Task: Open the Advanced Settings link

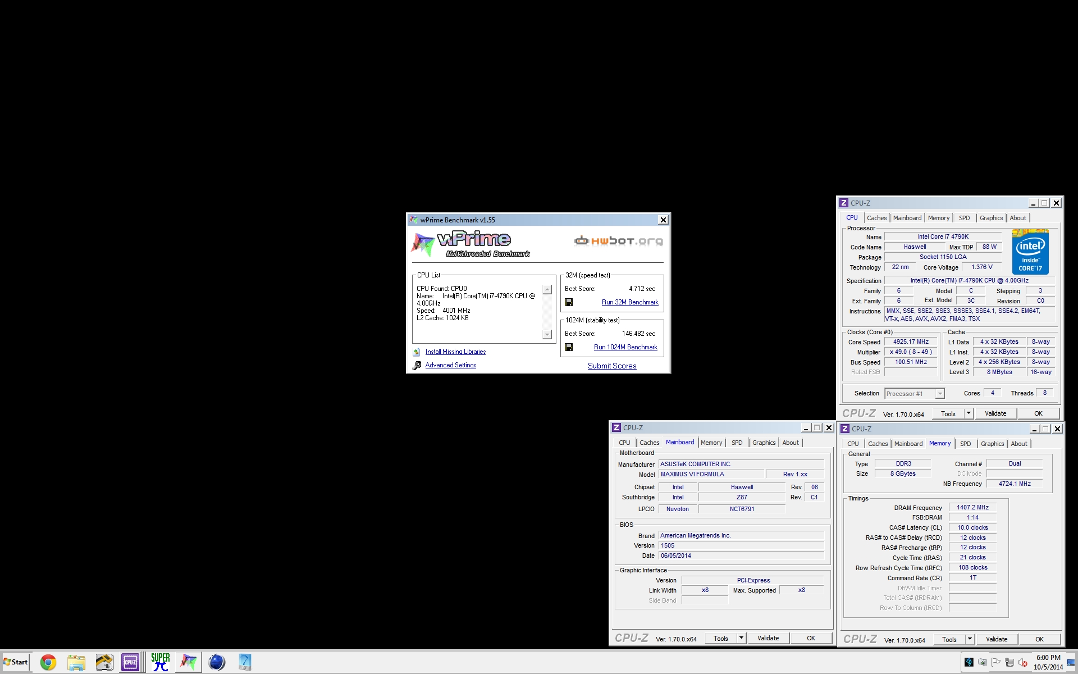Action: click(450, 365)
